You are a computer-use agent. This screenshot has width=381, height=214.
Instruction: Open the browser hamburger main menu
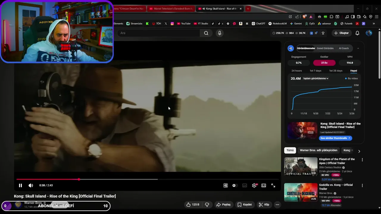pyautogui.click(x=377, y=17)
